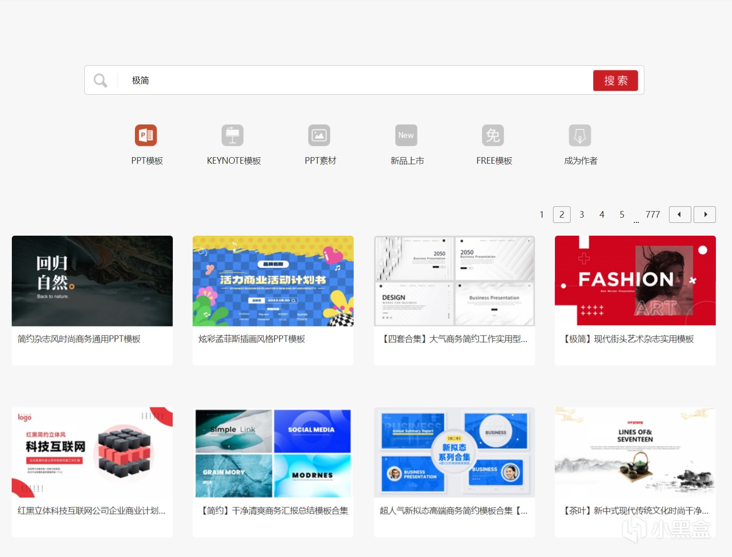Select page 2 in pagination
This screenshot has width=732, height=557.
562,214
